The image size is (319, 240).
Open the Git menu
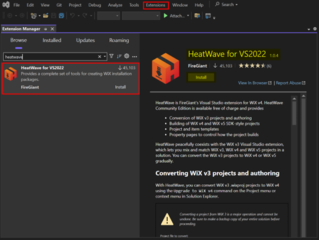(59, 5)
